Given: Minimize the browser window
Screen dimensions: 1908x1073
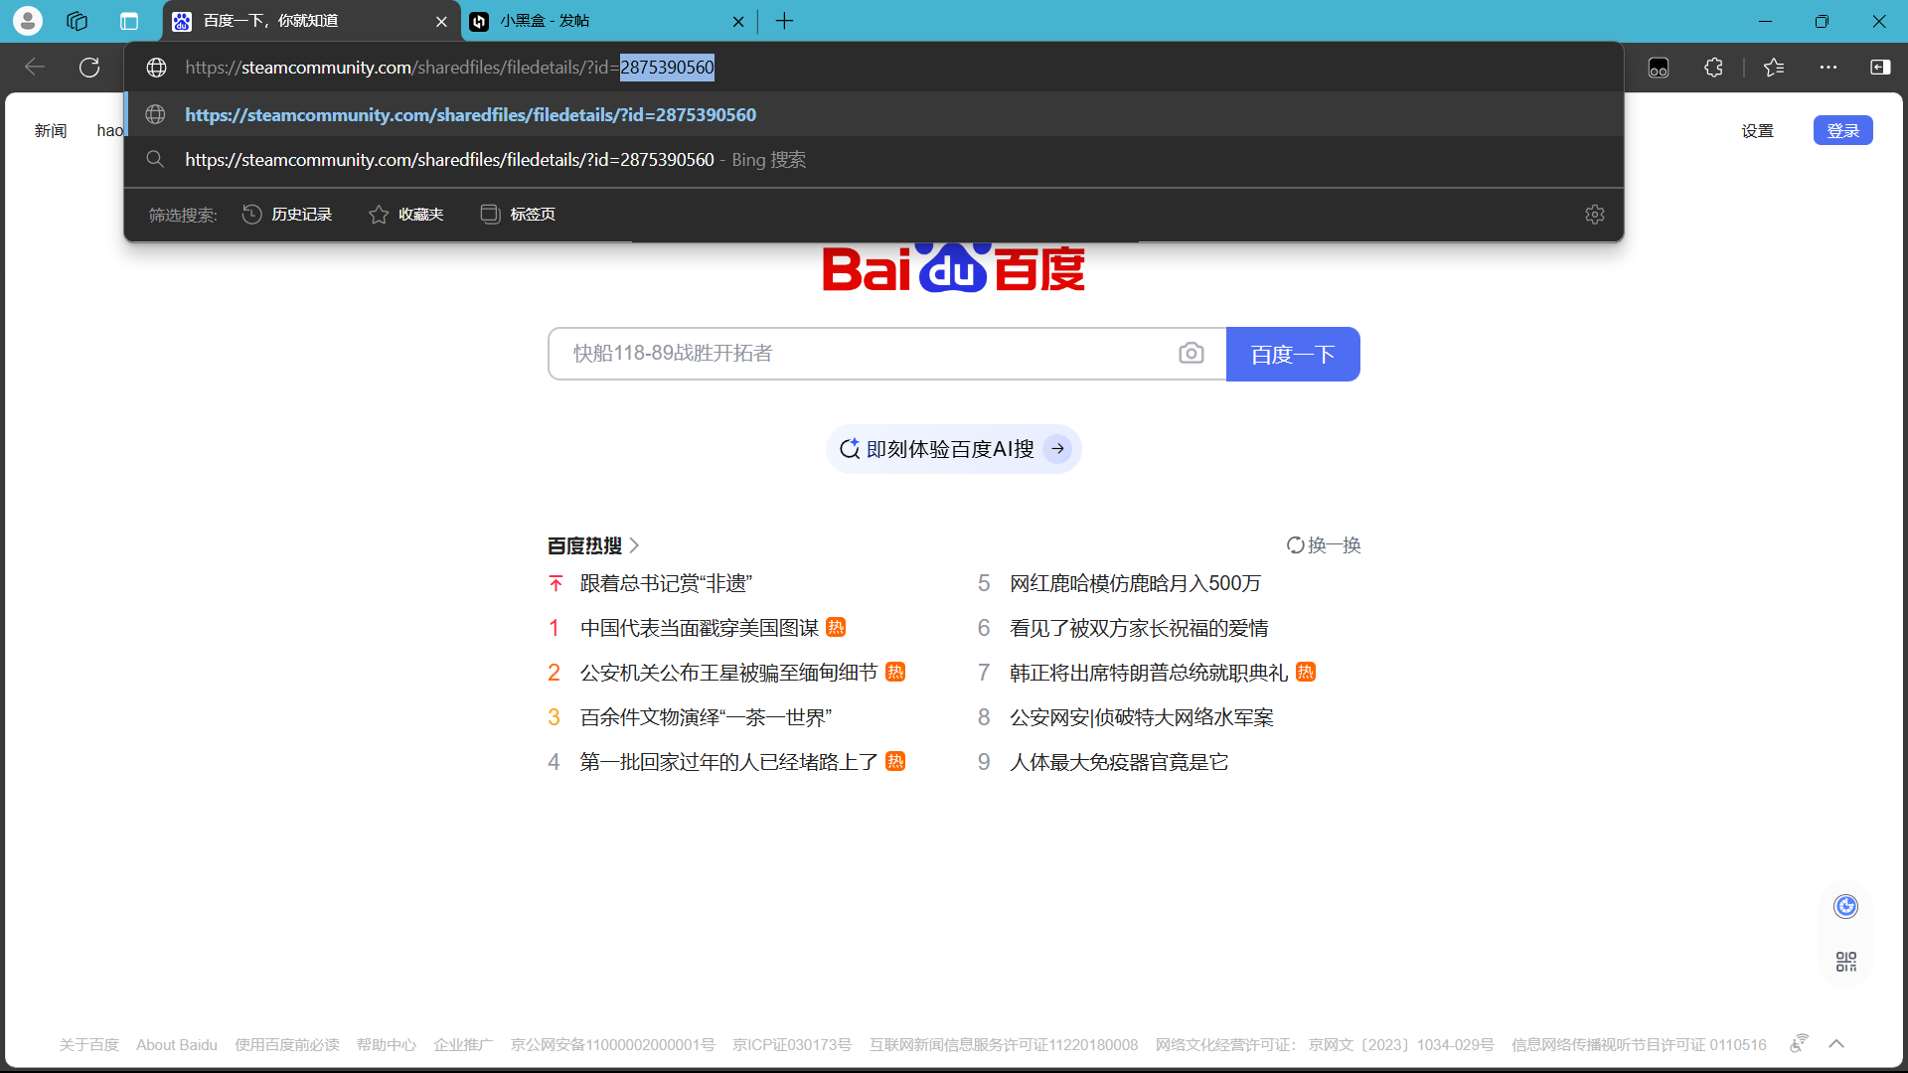Looking at the screenshot, I should 1765,21.
